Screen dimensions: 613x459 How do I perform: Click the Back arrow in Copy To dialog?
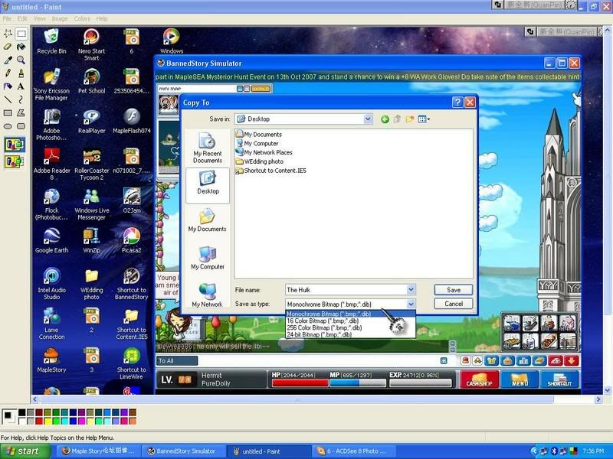click(385, 119)
